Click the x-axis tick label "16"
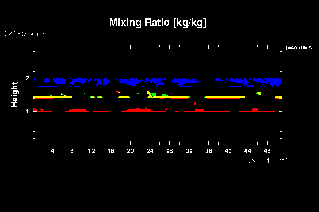 111,151
